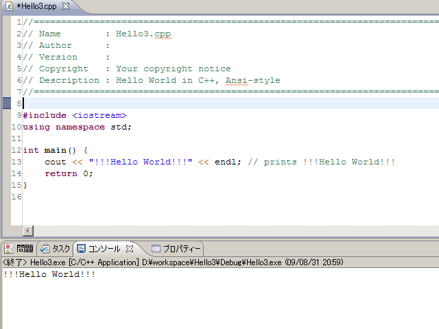
Task: Click the 問題 (Problems) view icon
Action: (x=9, y=249)
